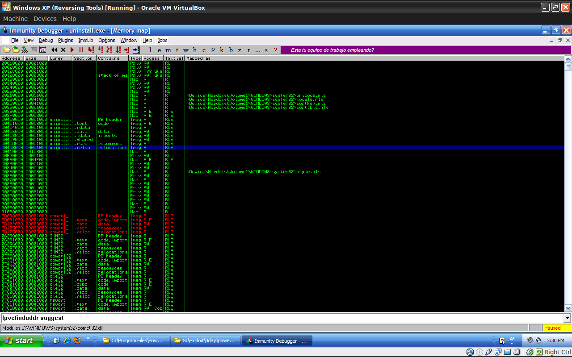Open the View menu in Immunity Debugger

point(29,40)
